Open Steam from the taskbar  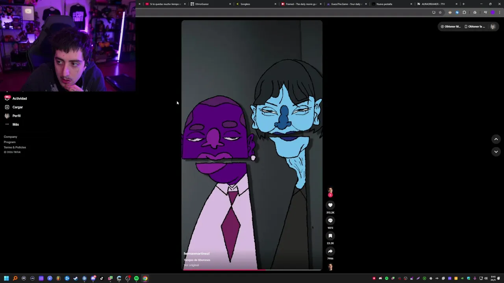coord(76,278)
